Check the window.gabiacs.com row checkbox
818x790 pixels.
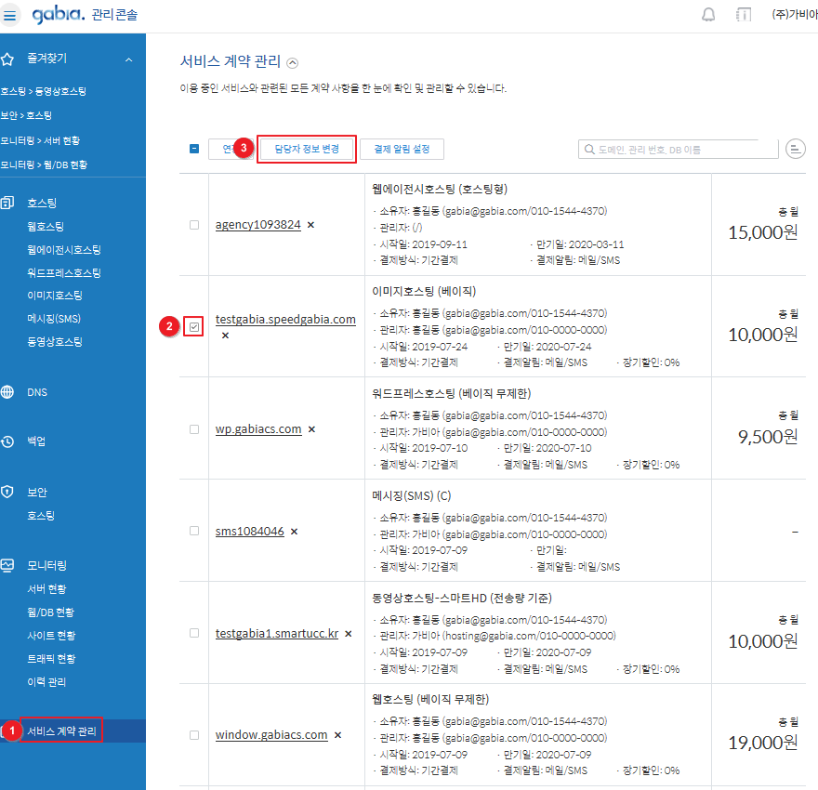(194, 735)
